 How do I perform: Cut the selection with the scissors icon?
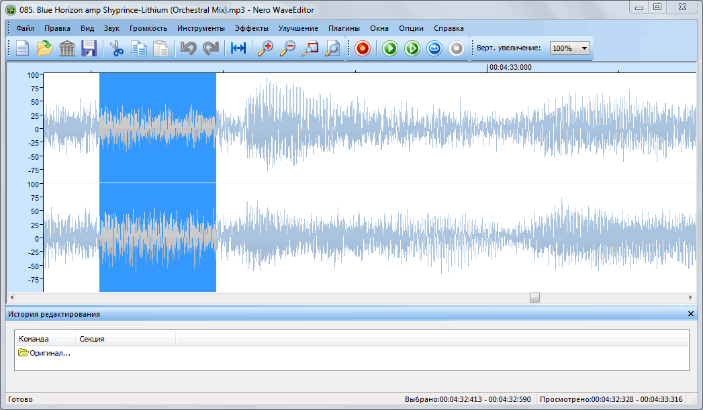pos(118,48)
